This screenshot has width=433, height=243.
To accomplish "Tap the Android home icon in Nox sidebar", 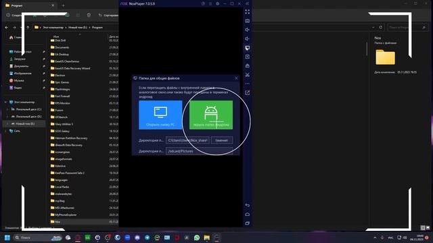I will (x=248, y=215).
